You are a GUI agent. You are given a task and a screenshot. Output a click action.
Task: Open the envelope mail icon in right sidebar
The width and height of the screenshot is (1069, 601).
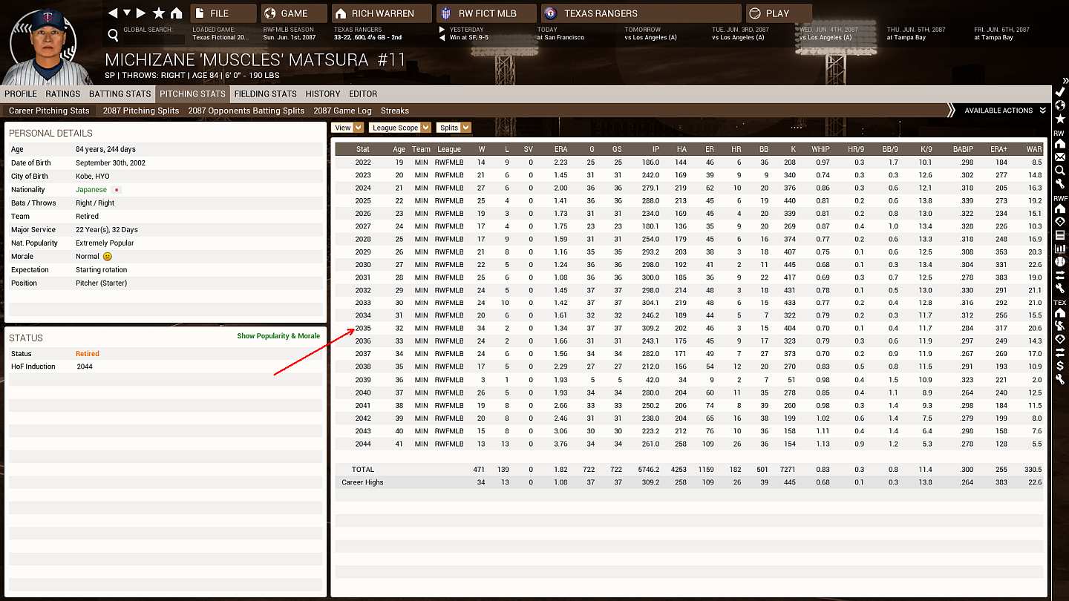[x=1060, y=157]
